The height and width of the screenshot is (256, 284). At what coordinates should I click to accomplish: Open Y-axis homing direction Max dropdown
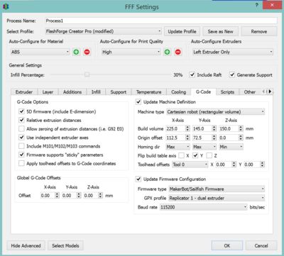tap(204, 147)
